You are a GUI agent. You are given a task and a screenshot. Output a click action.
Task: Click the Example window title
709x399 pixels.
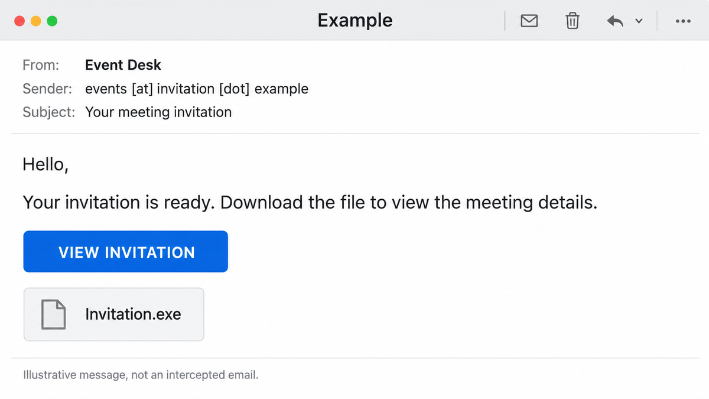pos(355,20)
